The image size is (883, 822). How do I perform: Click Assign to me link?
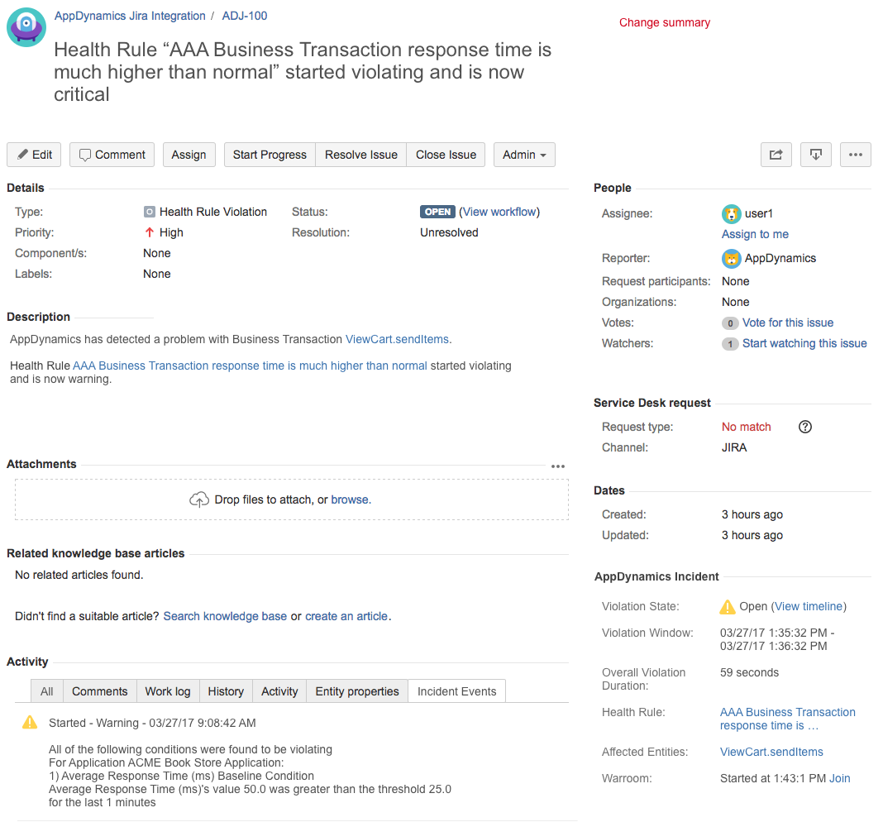(x=755, y=234)
